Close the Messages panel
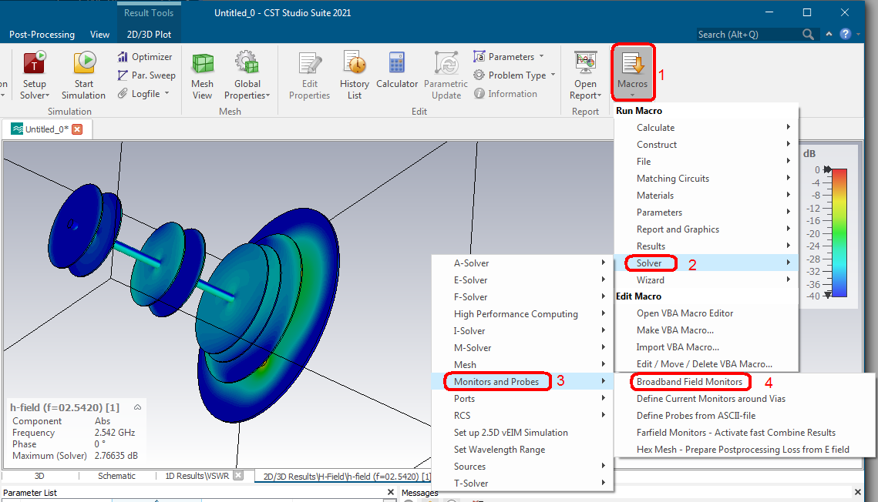 click(x=858, y=492)
